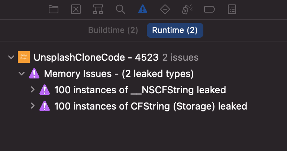Show the Symbol navigator hierarchy icon
The image size is (287, 151).
(98, 9)
